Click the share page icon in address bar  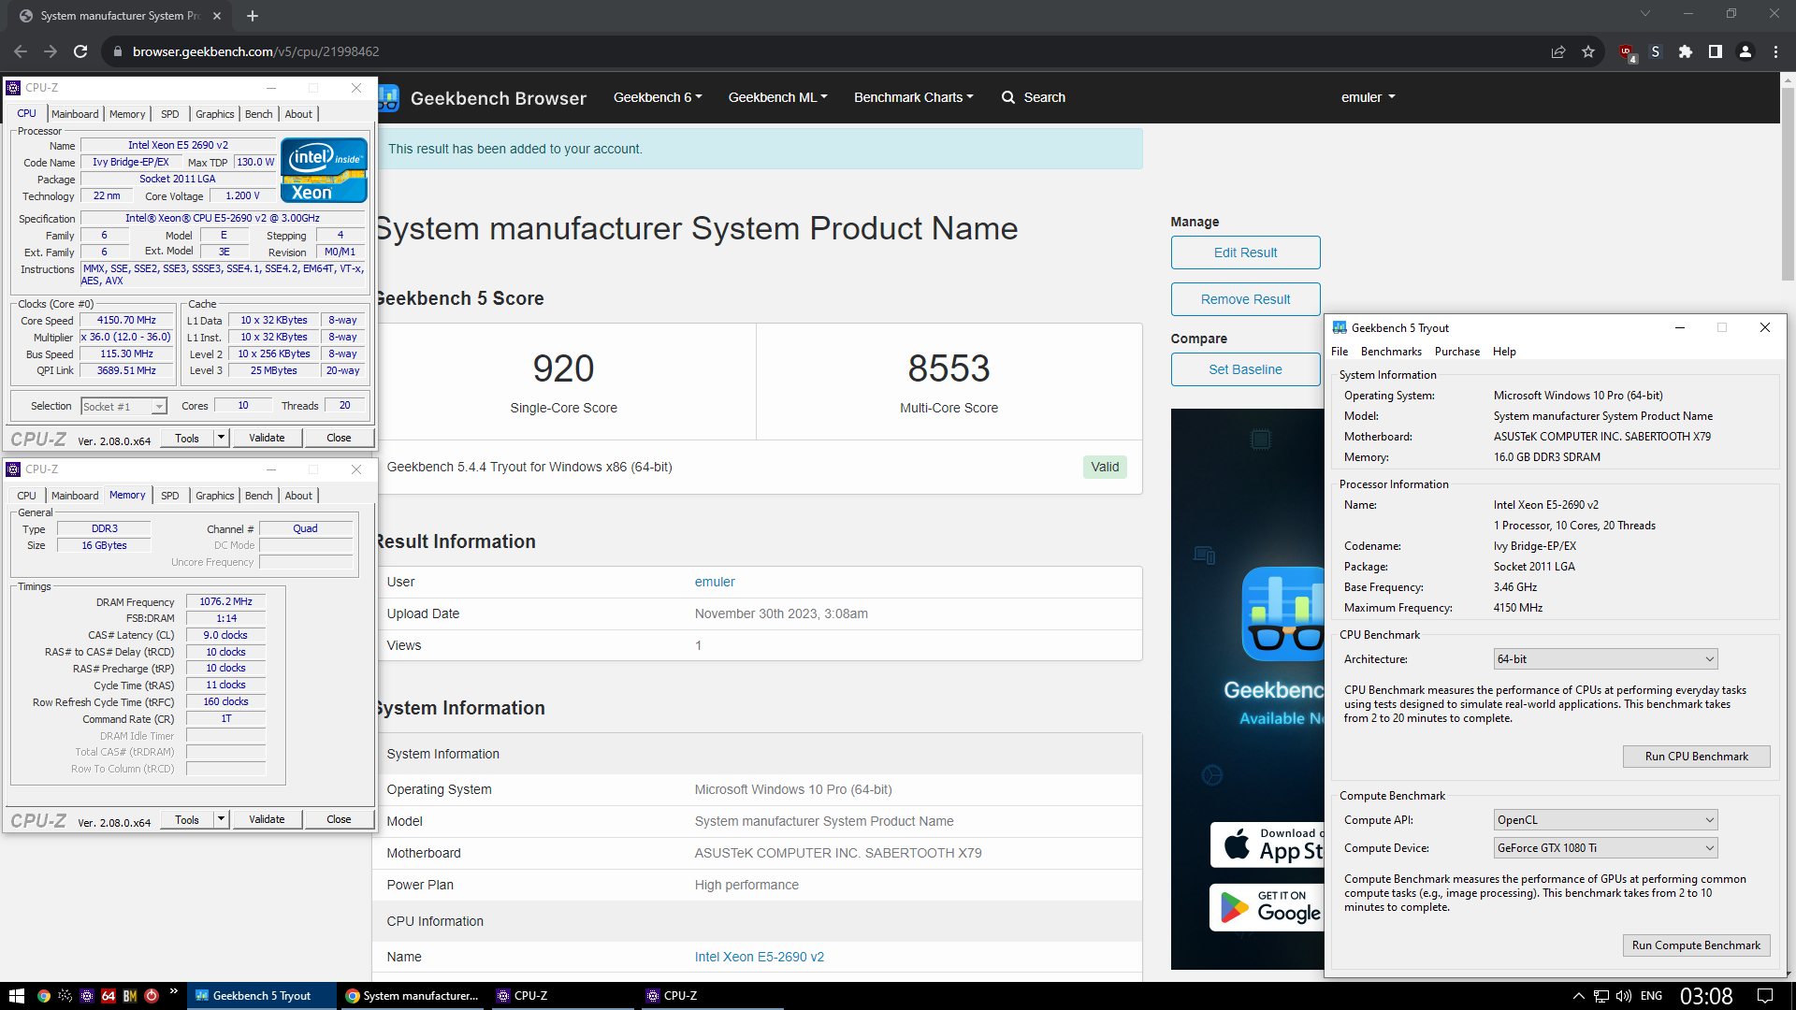pyautogui.click(x=1558, y=52)
